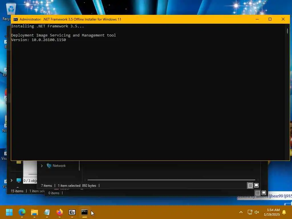This screenshot has height=219, width=292.
Task: Click the 'Version: 10.0.26100.1150' line
Action: (38, 40)
